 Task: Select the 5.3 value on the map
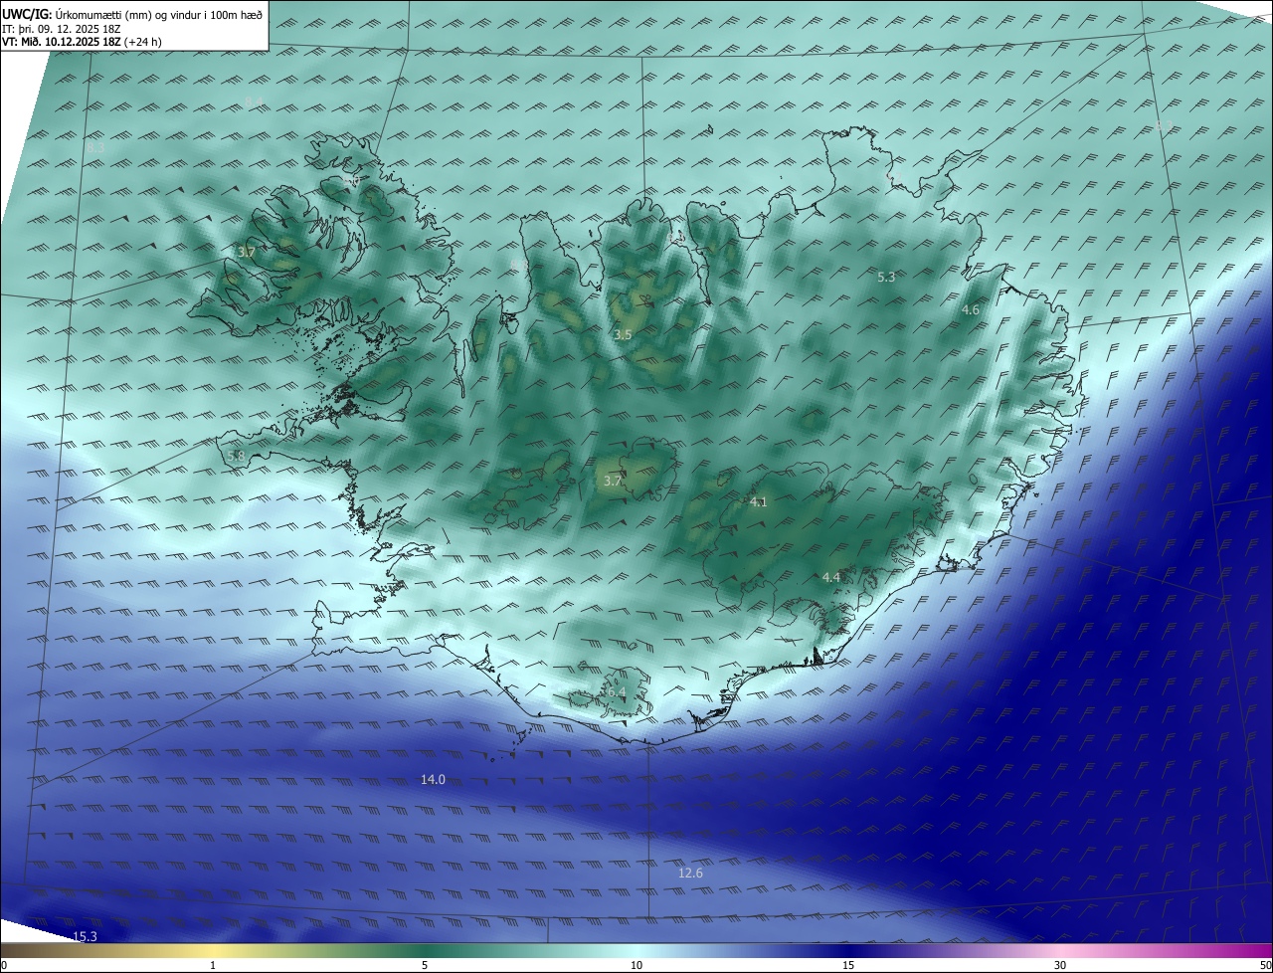point(886,278)
